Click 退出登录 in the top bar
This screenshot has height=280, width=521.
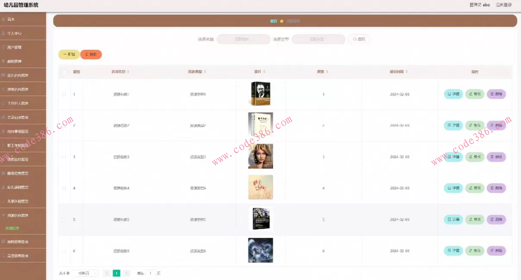[x=504, y=5]
